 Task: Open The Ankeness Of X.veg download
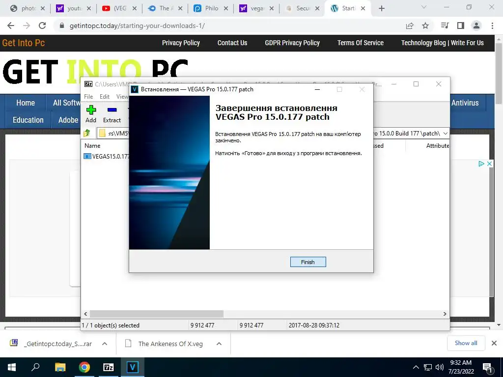[x=164, y=344]
